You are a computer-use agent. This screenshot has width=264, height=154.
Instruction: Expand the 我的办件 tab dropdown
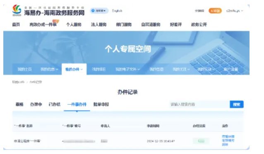[74, 69]
